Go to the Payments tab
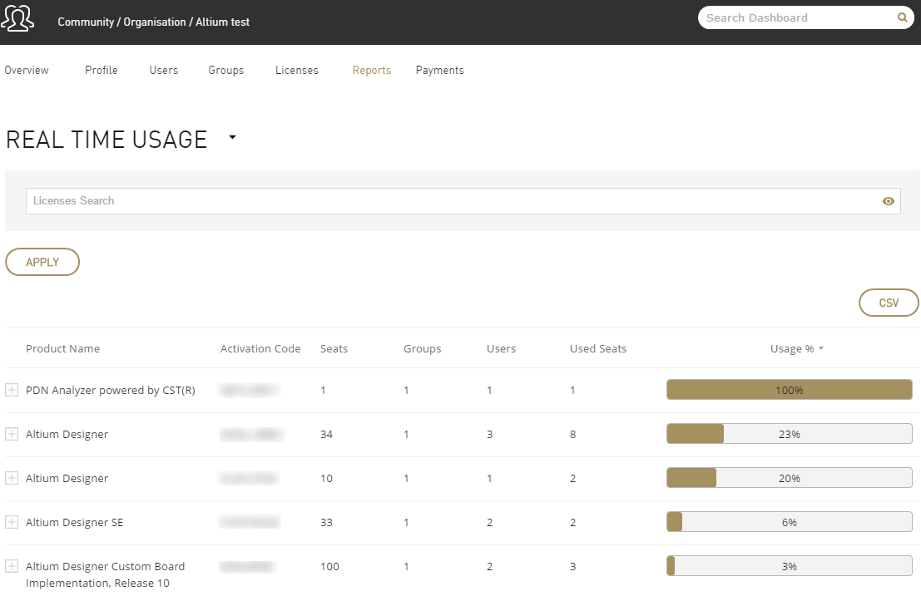The height and width of the screenshot is (596, 921). click(440, 71)
